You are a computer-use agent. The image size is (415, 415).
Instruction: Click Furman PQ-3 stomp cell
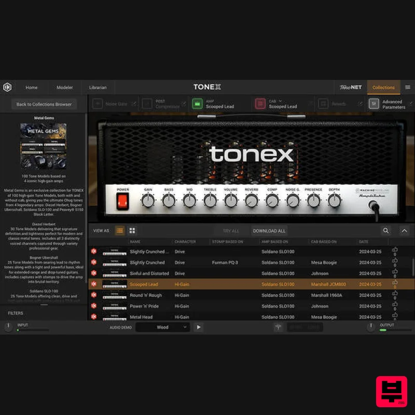(x=225, y=262)
